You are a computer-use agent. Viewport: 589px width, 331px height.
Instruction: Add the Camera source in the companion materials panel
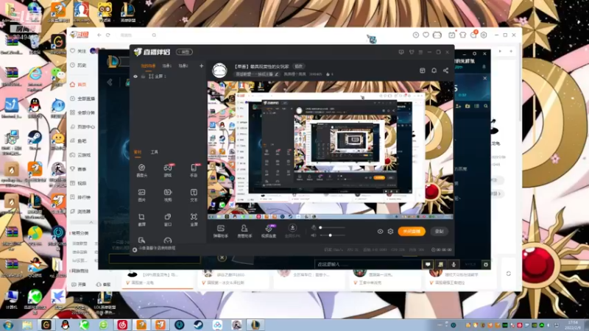pyautogui.click(x=141, y=170)
